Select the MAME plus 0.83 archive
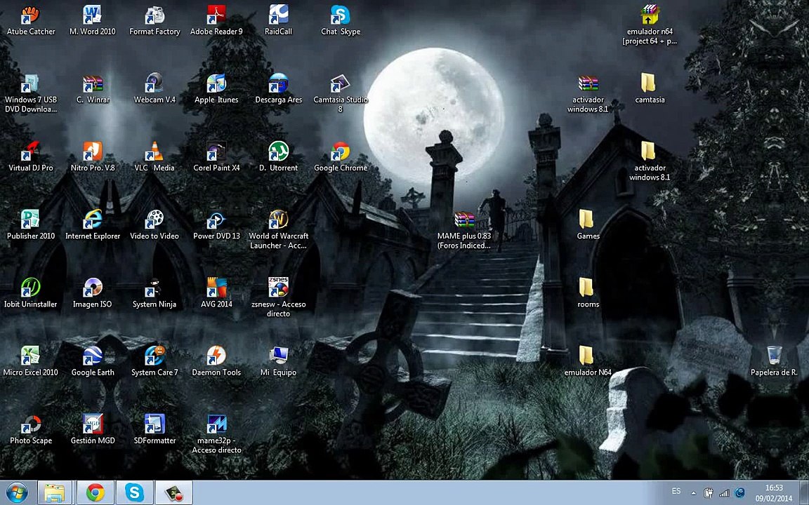809x505 pixels. [464, 222]
